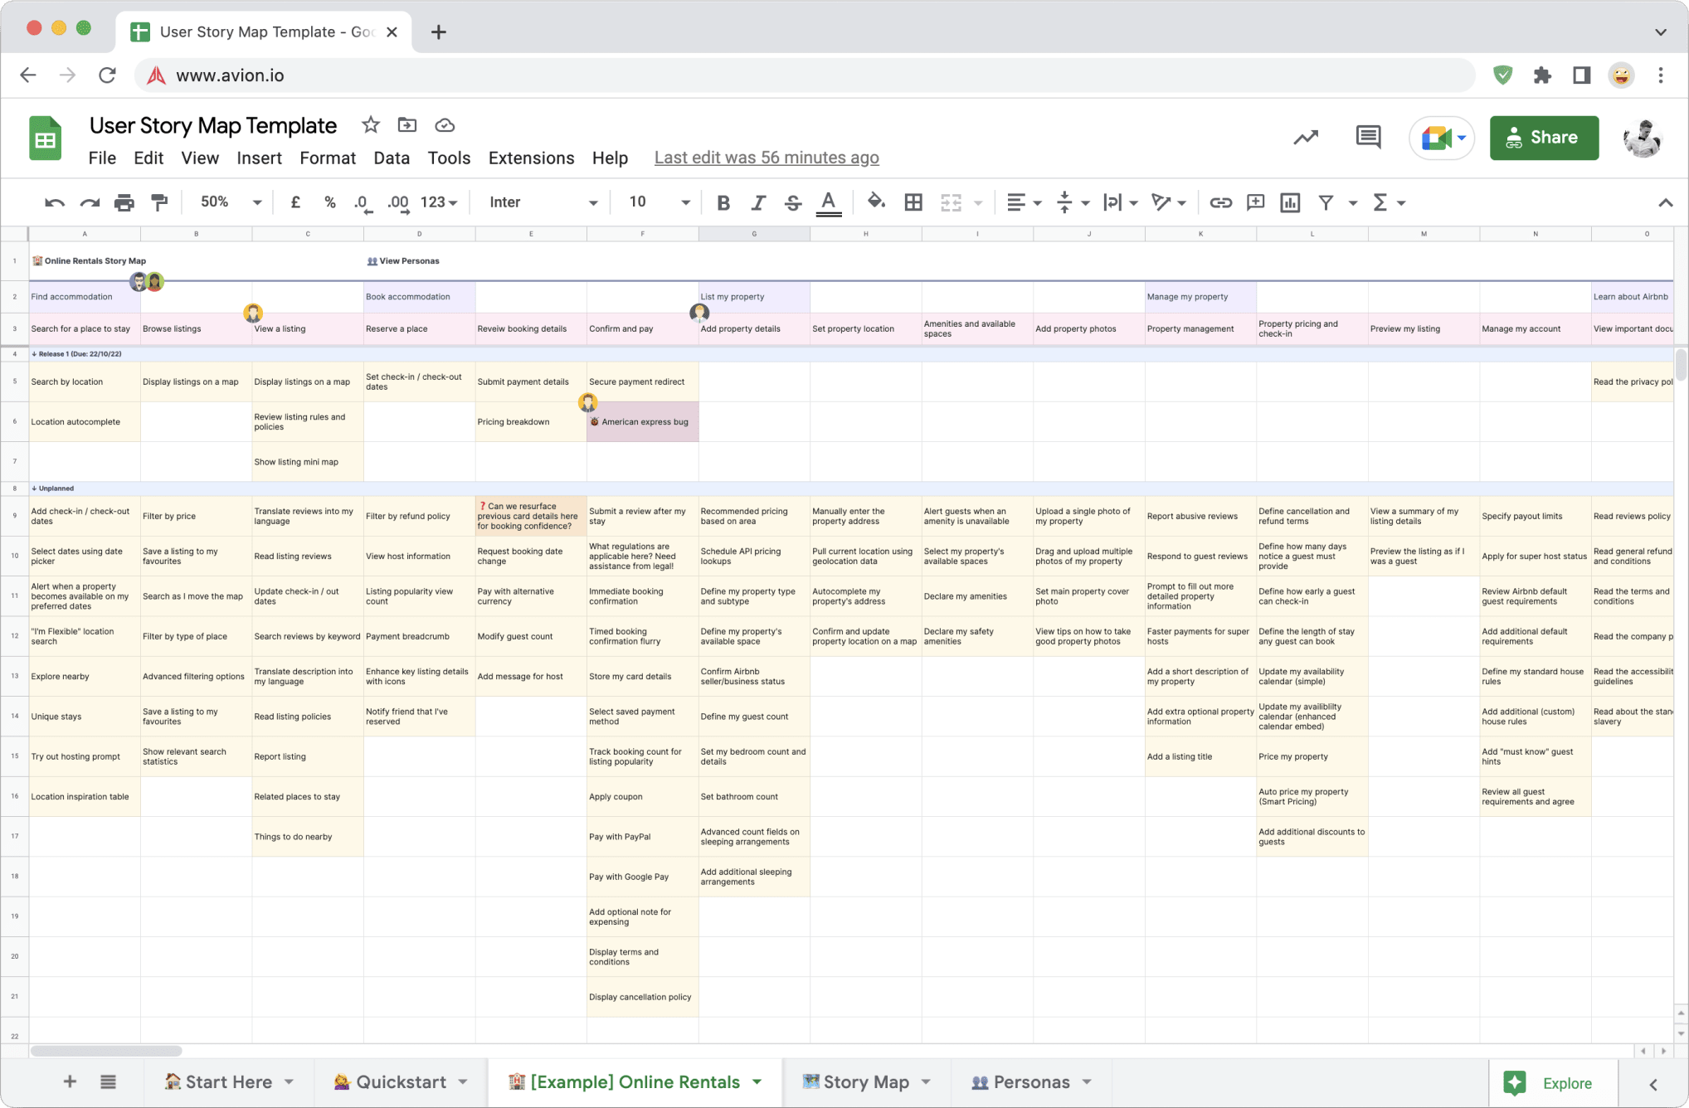This screenshot has width=1689, height=1108.
Task: Select the Format menu
Action: [x=324, y=157]
